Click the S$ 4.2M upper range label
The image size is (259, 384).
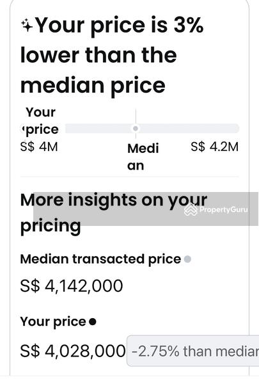(214, 147)
